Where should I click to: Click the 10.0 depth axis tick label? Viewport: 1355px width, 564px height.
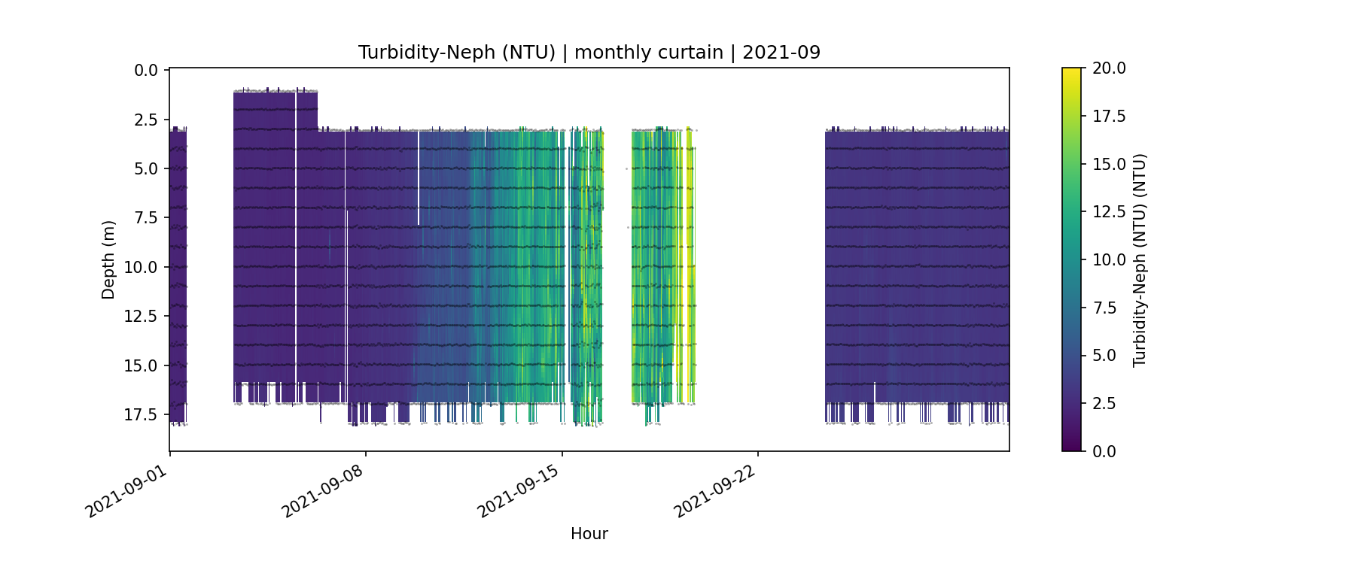coord(142,268)
